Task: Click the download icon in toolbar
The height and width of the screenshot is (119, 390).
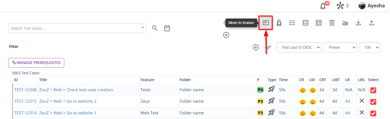Action: click(358, 23)
